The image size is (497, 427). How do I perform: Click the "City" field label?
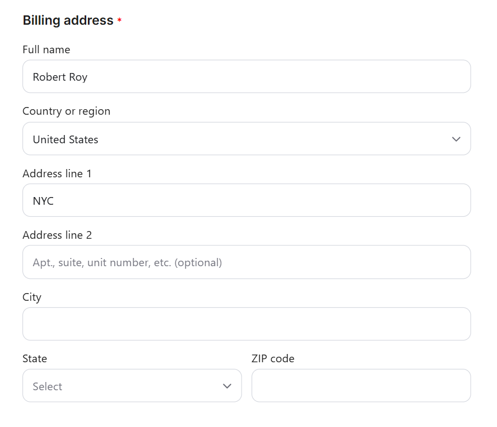coord(32,297)
